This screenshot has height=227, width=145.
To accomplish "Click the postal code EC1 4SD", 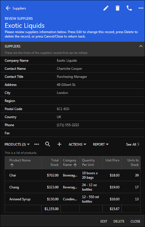I will [63, 109].
